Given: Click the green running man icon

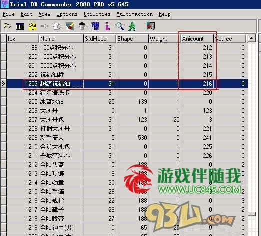Looking at the screenshot, I should 132,26.
